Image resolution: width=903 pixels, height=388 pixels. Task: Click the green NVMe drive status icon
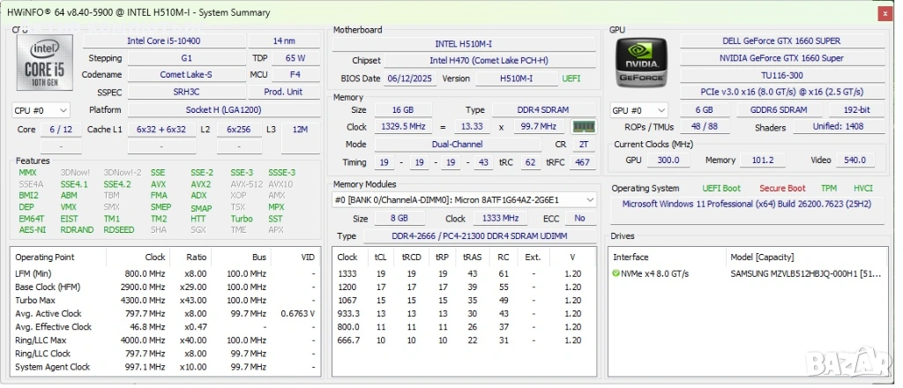click(616, 273)
